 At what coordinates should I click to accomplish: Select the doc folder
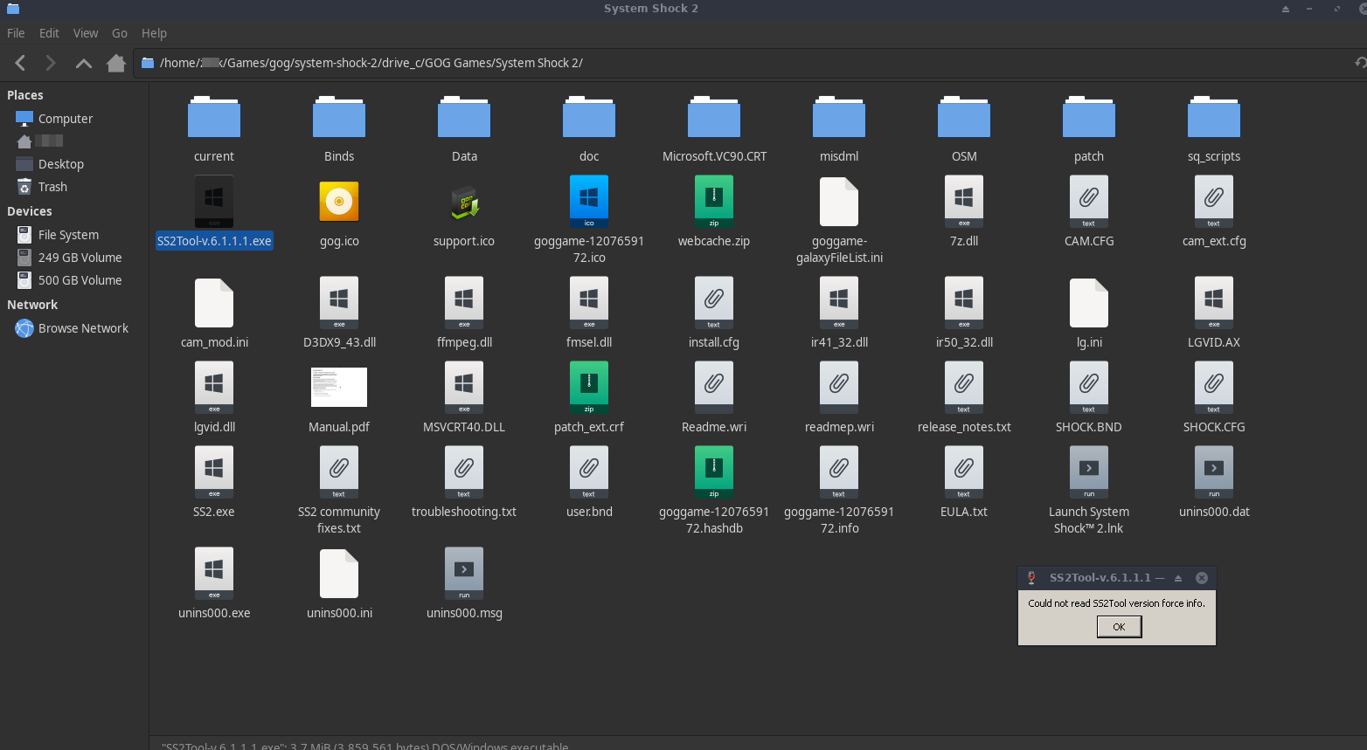tap(589, 129)
